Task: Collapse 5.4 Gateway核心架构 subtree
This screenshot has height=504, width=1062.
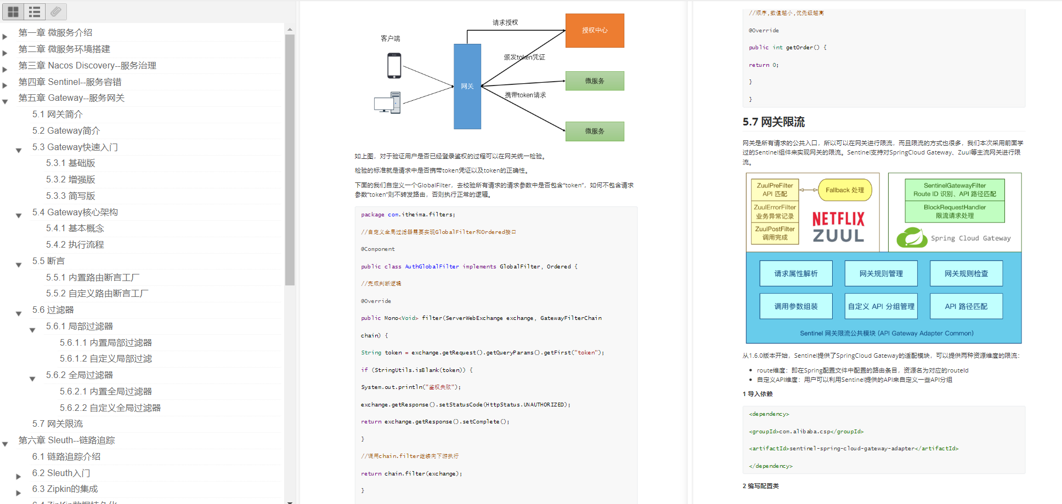Action: pos(19,216)
